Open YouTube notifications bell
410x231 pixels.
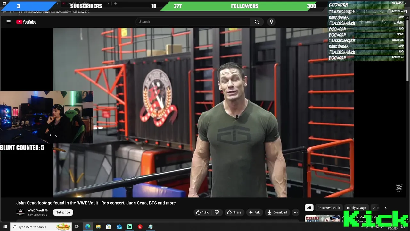point(384,22)
